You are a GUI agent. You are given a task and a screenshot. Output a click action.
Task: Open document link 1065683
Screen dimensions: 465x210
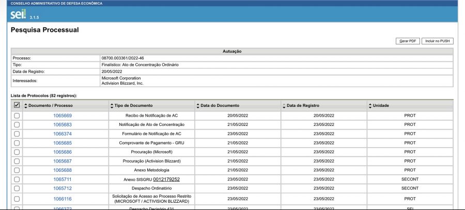63,125
